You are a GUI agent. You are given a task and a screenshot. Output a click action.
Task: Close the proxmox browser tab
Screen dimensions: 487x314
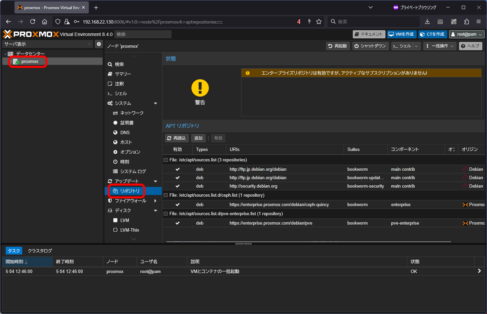pyautogui.click(x=83, y=7)
